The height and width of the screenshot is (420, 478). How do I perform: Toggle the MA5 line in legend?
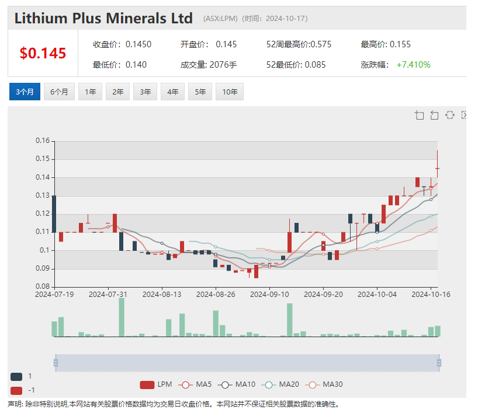click(x=195, y=384)
